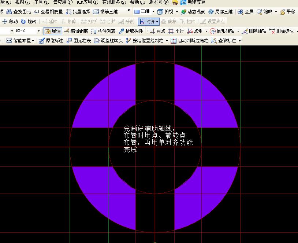This screenshot has height=243, width=298.
Task: Click the 合并 merge tool
Action: click(x=108, y=22)
